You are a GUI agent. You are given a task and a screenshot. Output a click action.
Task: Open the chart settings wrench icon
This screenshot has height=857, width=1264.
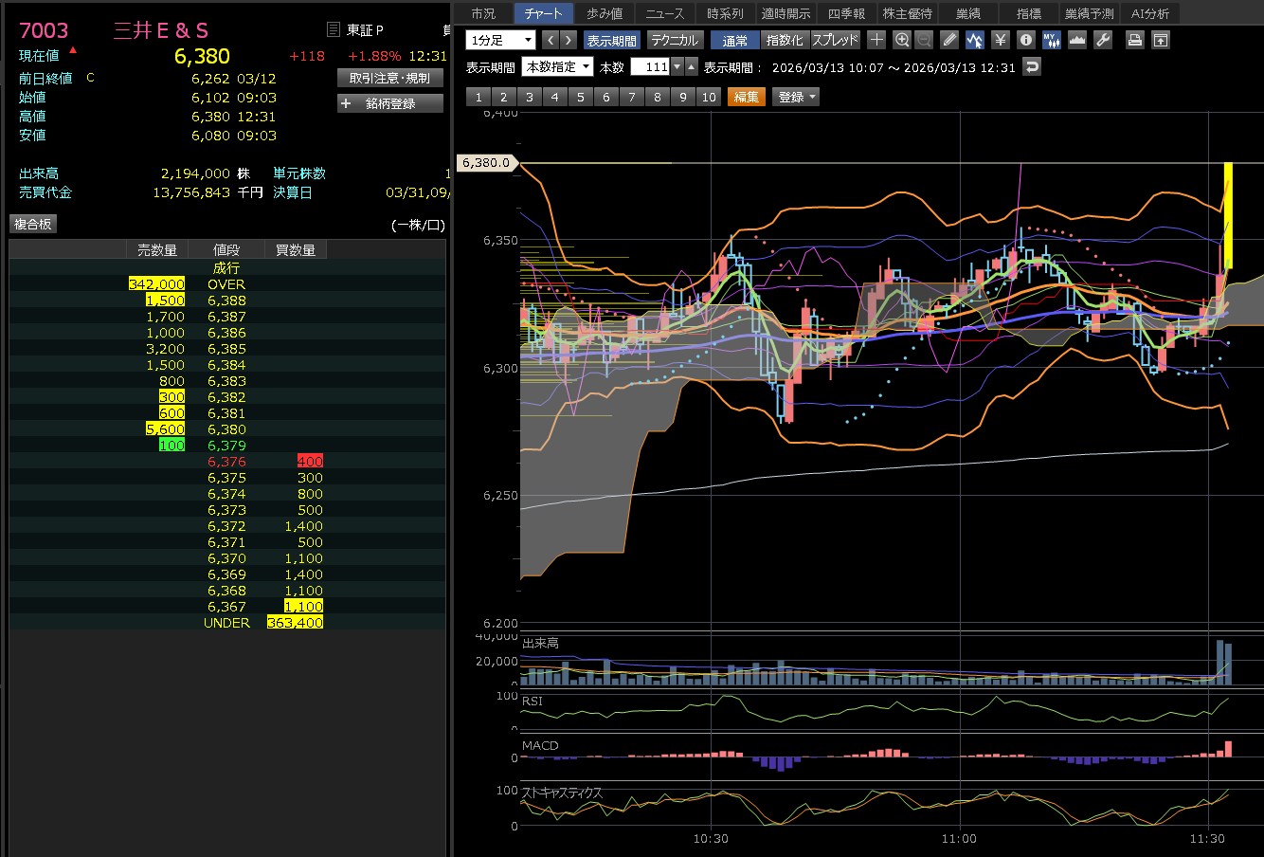click(1103, 40)
